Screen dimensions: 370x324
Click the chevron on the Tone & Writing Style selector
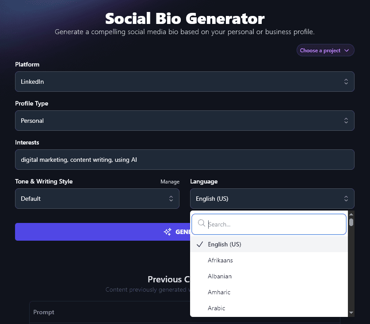point(172,199)
